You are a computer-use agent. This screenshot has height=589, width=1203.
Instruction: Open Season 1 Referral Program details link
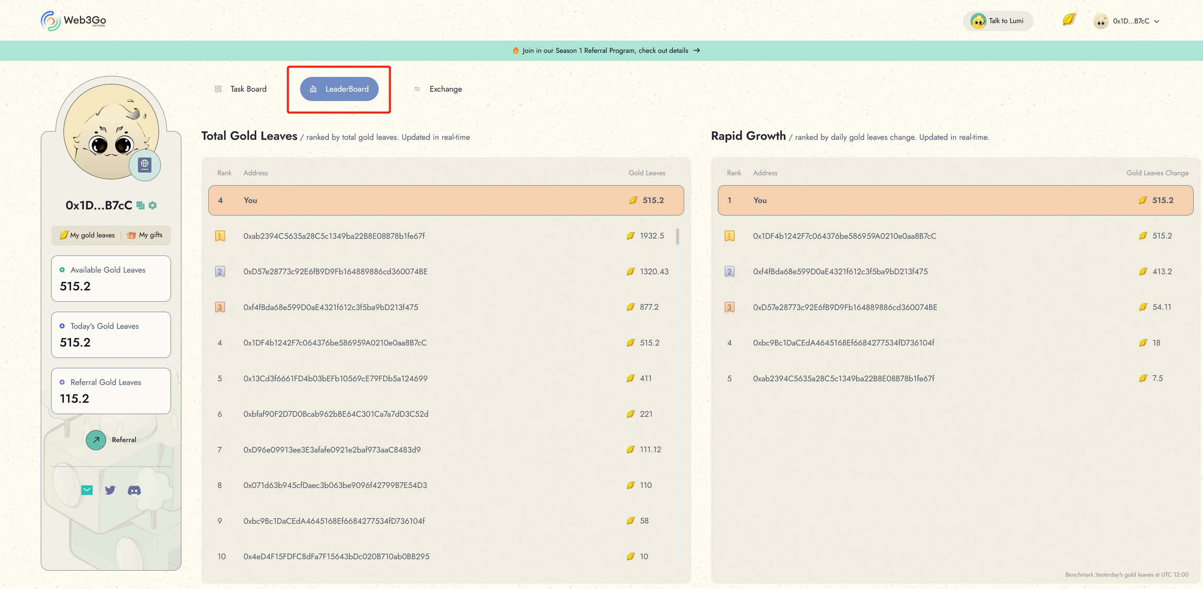tap(606, 51)
